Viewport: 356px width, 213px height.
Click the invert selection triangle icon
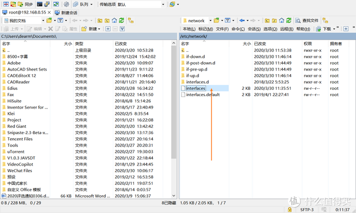point(123,29)
